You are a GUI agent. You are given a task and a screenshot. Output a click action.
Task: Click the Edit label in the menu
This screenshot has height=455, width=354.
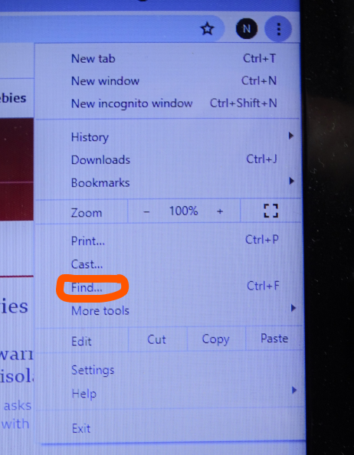coord(81,342)
